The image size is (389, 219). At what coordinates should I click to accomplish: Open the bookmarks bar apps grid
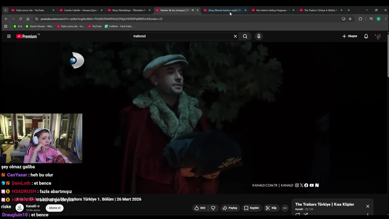click(x=5, y=26)
